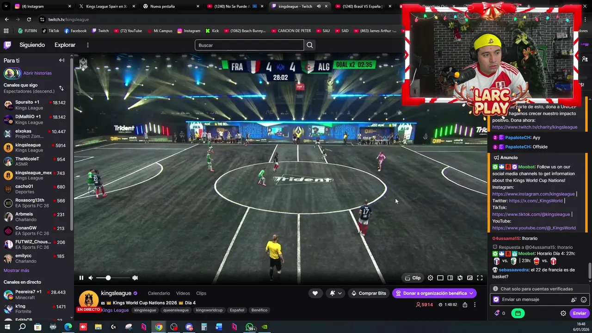Mute the kingsleague tab audio icon

(319, 6)
